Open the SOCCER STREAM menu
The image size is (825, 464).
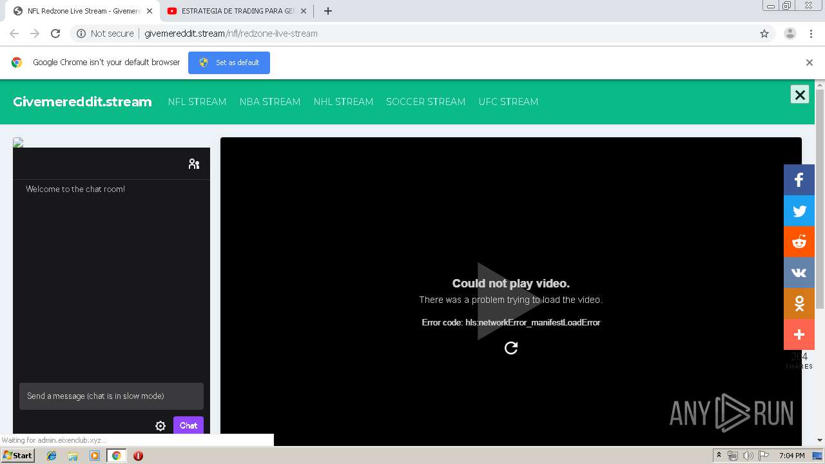(425, 102)
